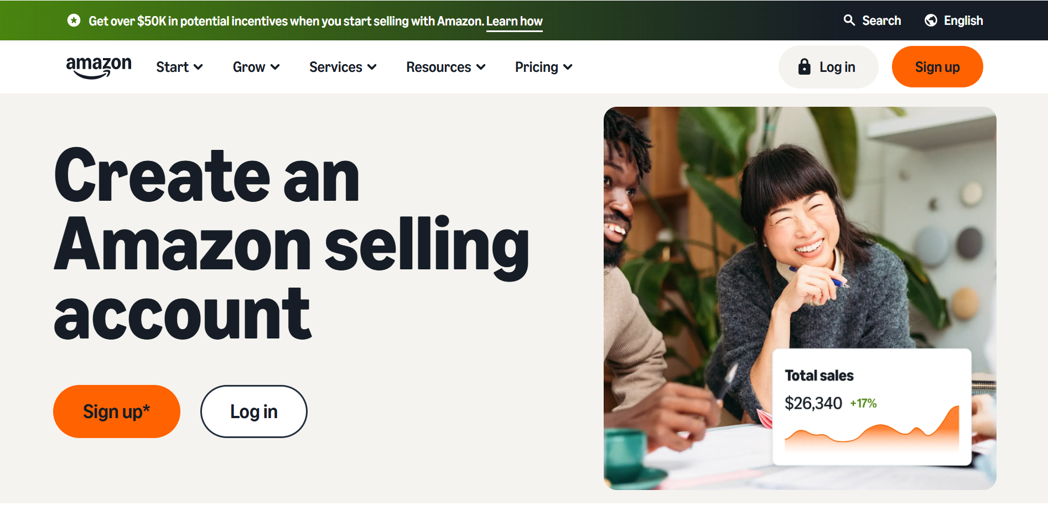Open the Pricing navigation menu

(x=536, y=67)
